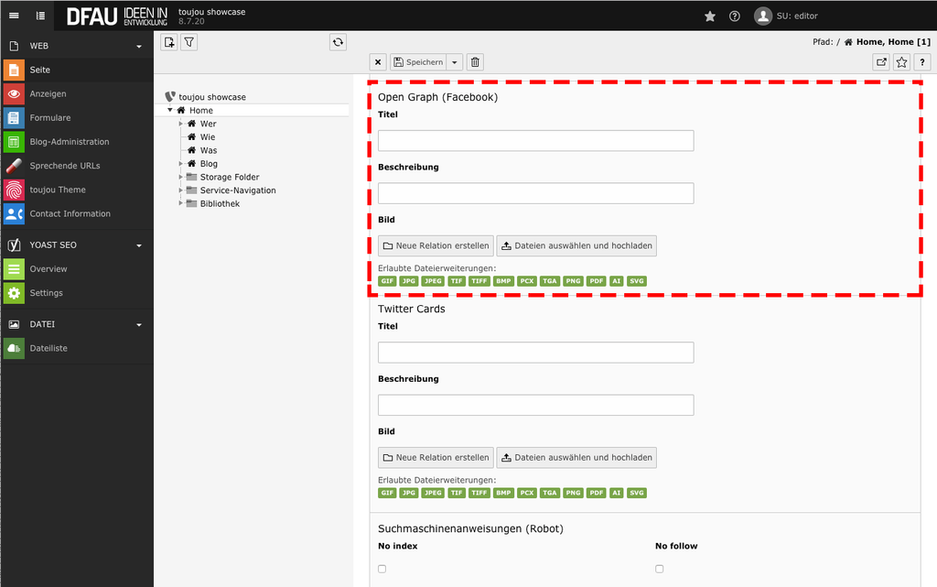Click Neue Relation erstellen under Twitter Cards
Viewport: 937px width, 587px height.
(x=436, y=457)
